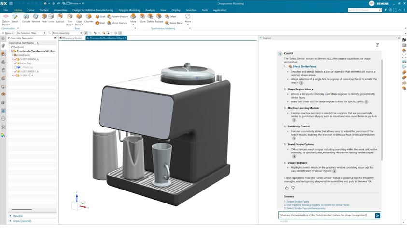Click the Move Face tool
407x228 pixels.
point(142,18)
